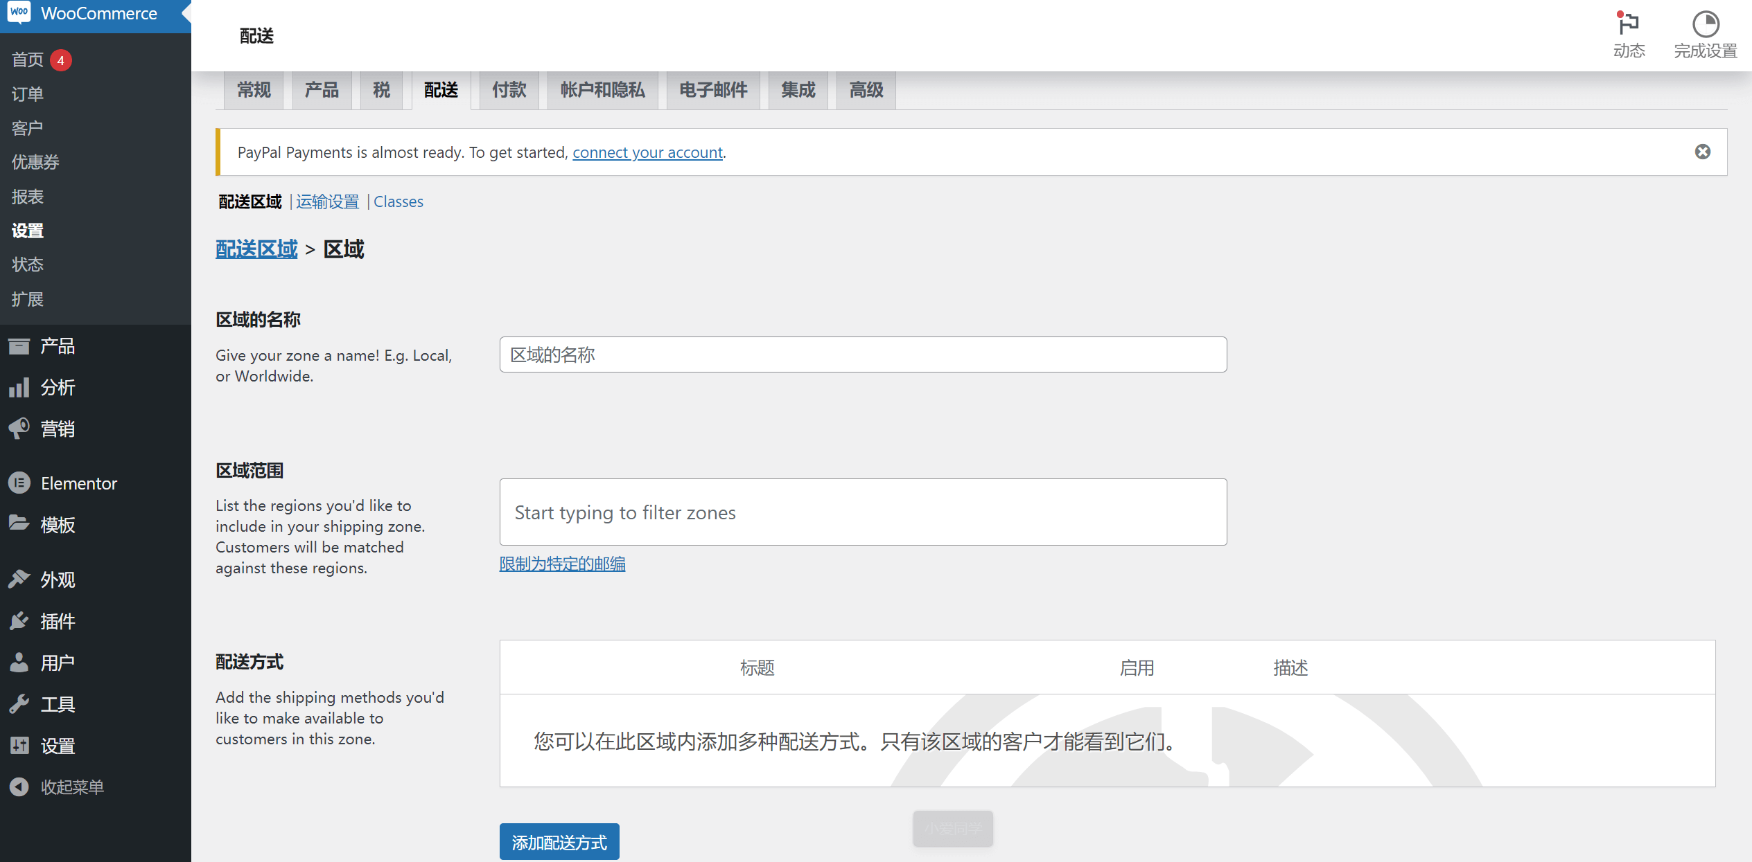Open the 完成设置 progress circle icon

[x=1706, y=24]
